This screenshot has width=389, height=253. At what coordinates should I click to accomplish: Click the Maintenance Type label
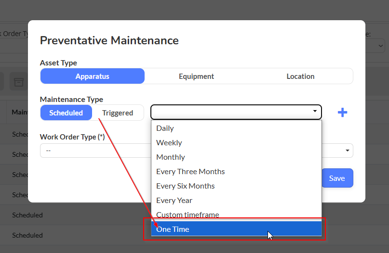pyautogui.click(x=71, y=100)
